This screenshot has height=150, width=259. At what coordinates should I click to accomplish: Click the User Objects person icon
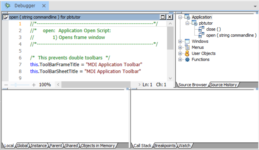(187, 54)
